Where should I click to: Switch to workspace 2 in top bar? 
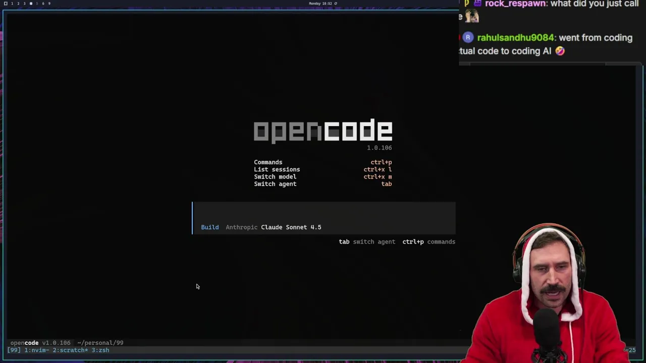click(x=18, y=4)
